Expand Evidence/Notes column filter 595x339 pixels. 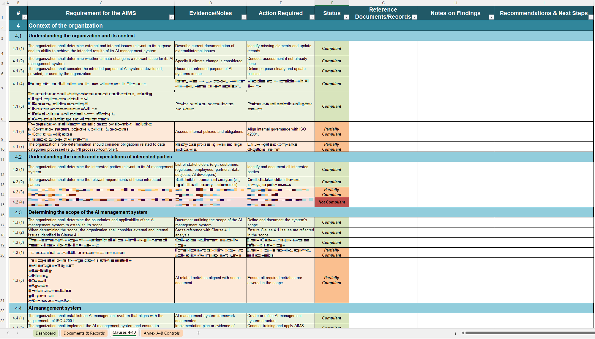tap(244, 17)
